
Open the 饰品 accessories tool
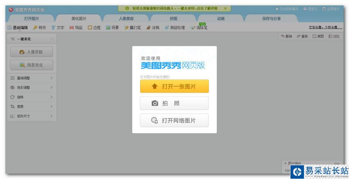(76, 28)
